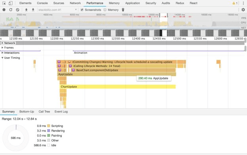The width and height of the screenshot is (247, 155).
Task: Open the Bottom-Up tab
Action: (x=27, y=112)
